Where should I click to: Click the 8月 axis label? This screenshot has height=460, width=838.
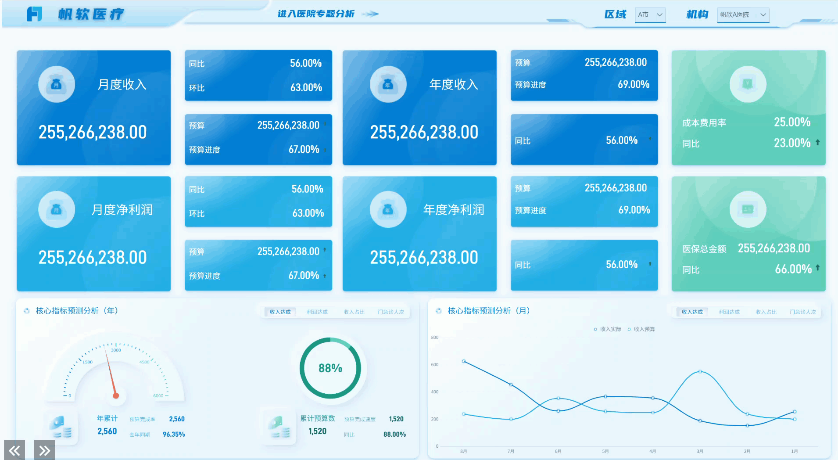[x=464, y=451]
